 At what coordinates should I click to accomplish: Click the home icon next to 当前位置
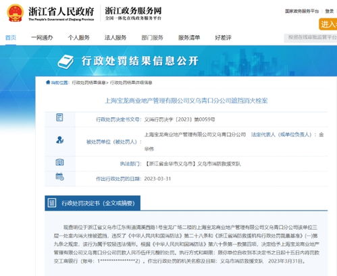click(48, 82)
